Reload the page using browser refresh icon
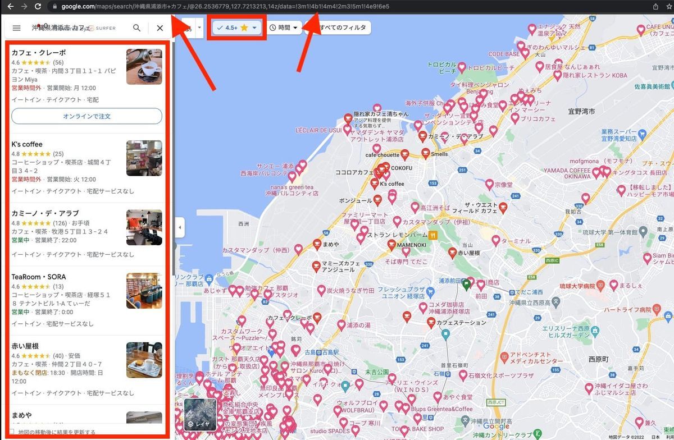The width and height of the screenshot is (674, 440). (x=38, y=6)
